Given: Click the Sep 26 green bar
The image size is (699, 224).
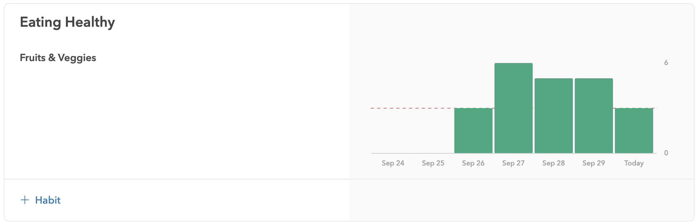Looking at the screenshot, I should click(x=473, y=130).
